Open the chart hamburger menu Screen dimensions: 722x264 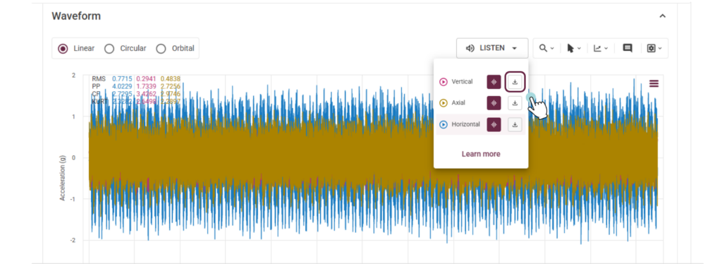(x=654, y=83)
